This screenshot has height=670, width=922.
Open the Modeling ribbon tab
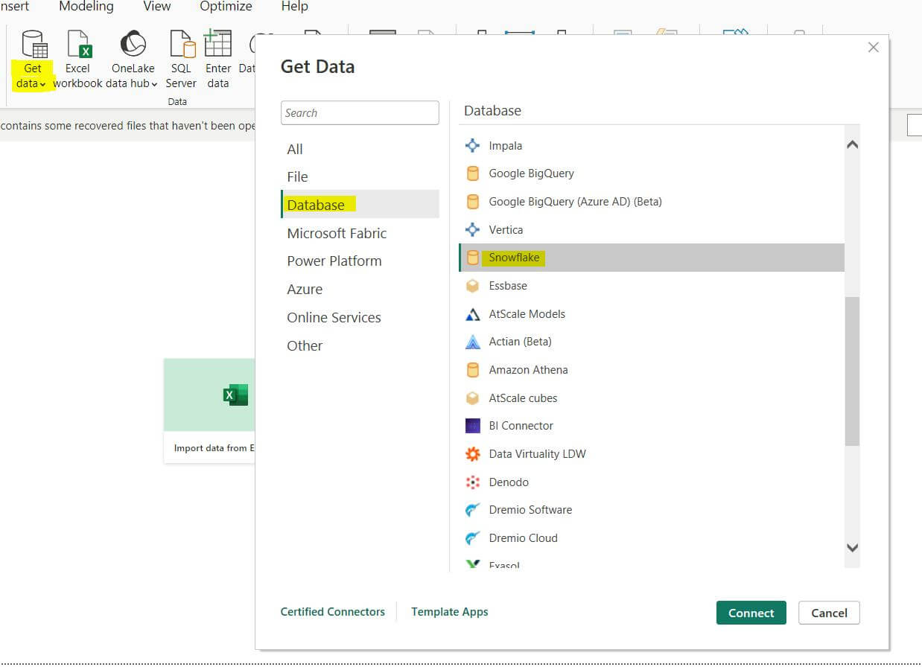[x=86, y=7]
